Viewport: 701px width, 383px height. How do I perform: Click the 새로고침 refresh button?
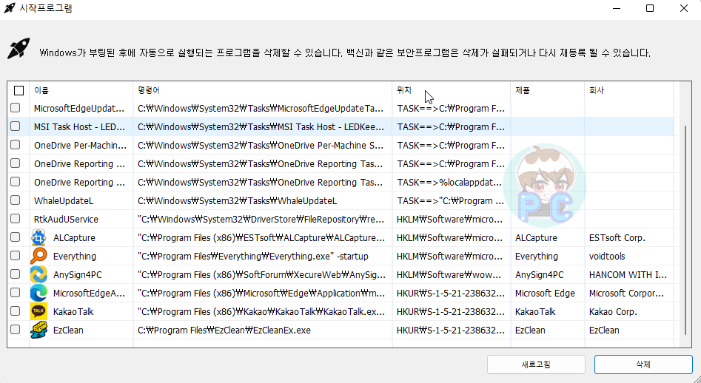point(536,365)
